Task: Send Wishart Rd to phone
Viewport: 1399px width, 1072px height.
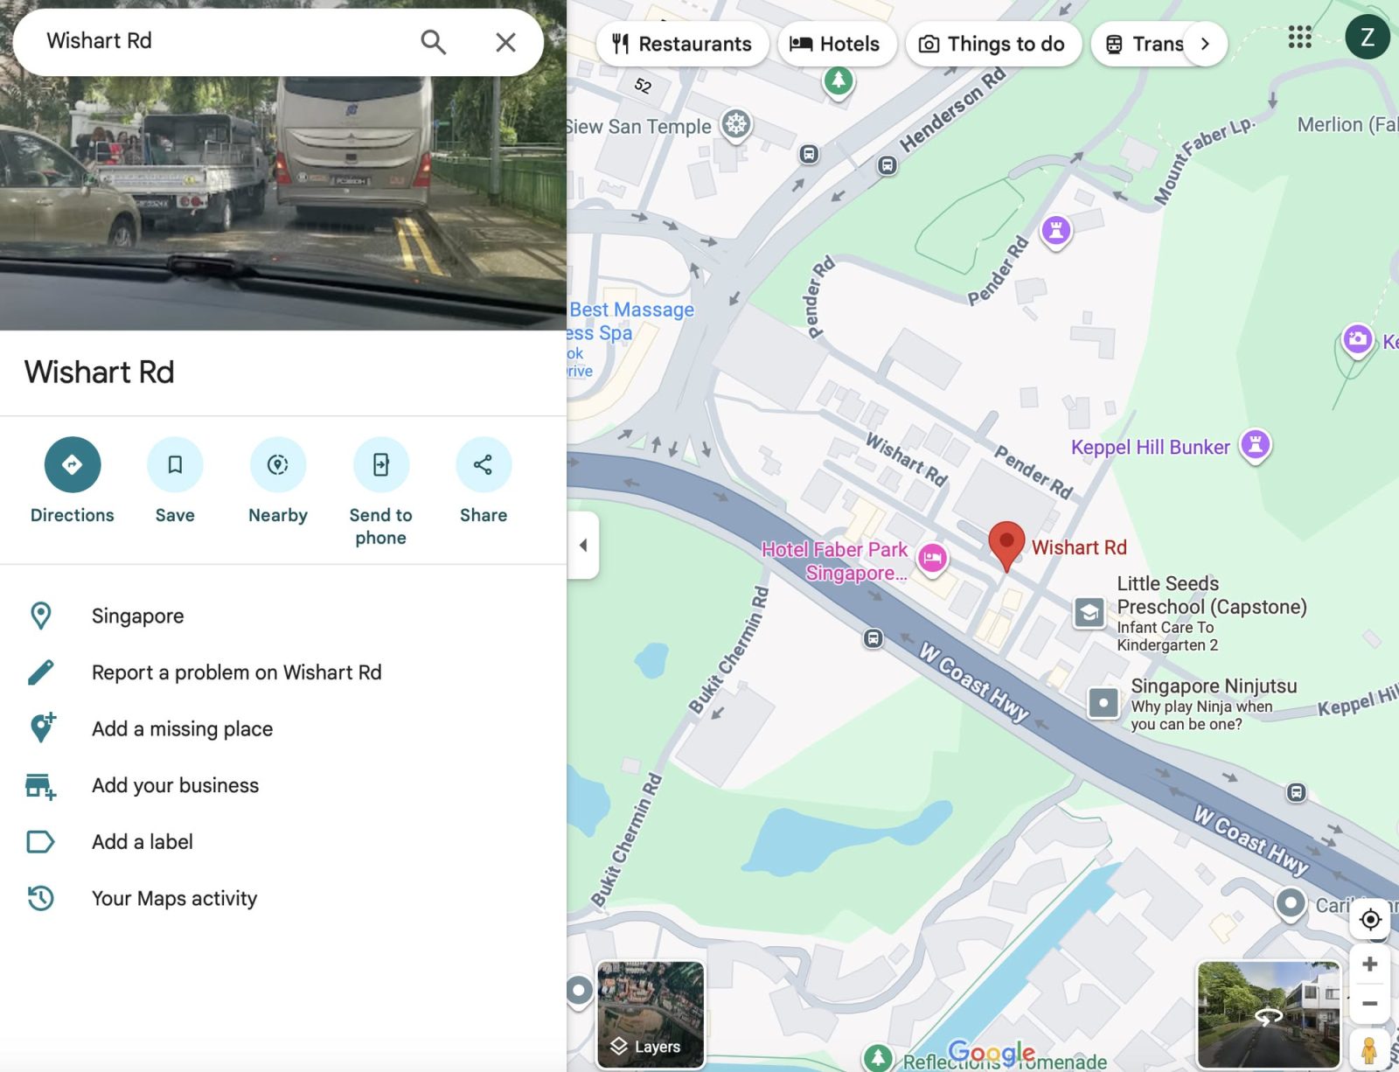Action: 380,492
